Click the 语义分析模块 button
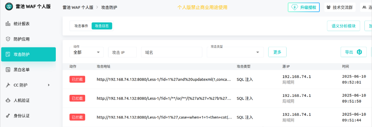Image resolution: width=372 pixels, height=127 pixels. 343,26
